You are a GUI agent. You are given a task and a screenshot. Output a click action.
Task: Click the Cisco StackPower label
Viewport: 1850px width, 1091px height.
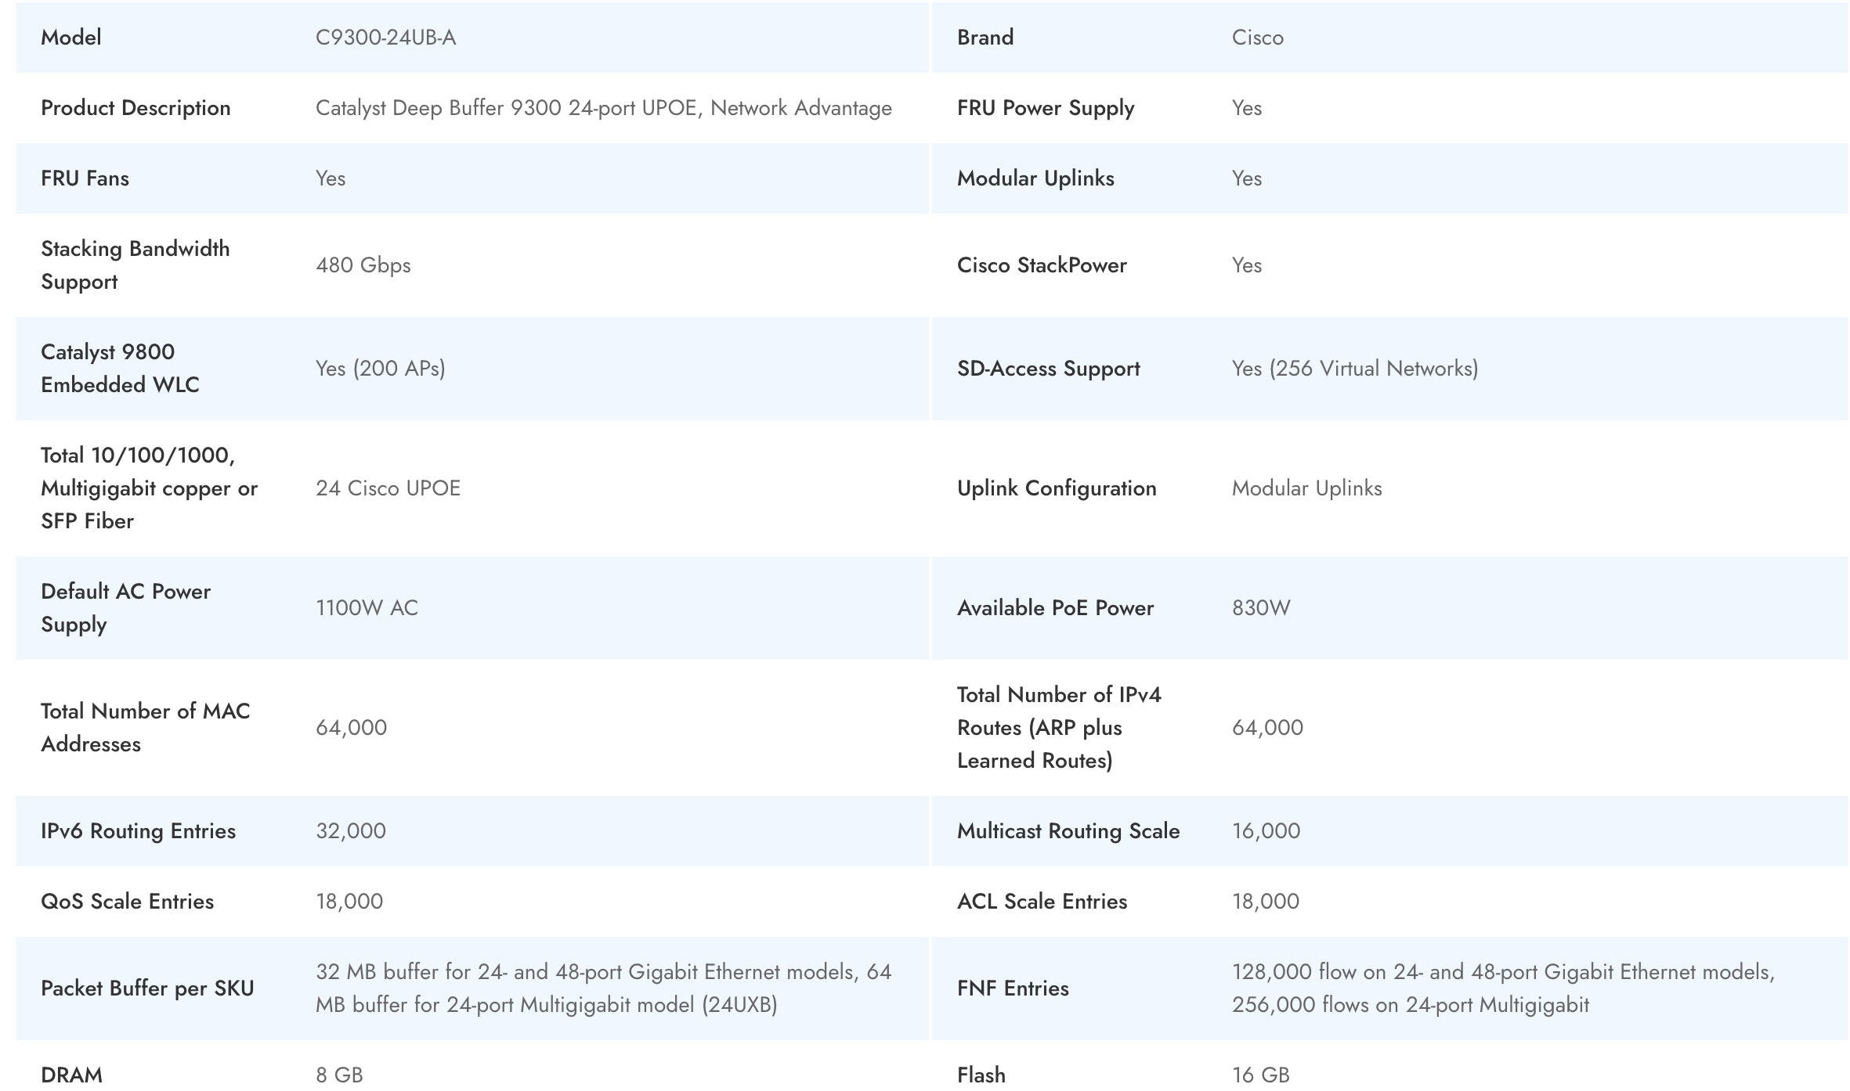[1041, 265]
